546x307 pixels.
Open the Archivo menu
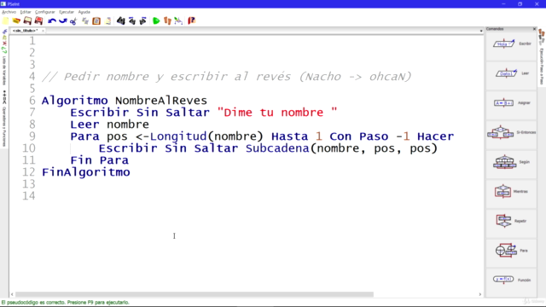9,12
